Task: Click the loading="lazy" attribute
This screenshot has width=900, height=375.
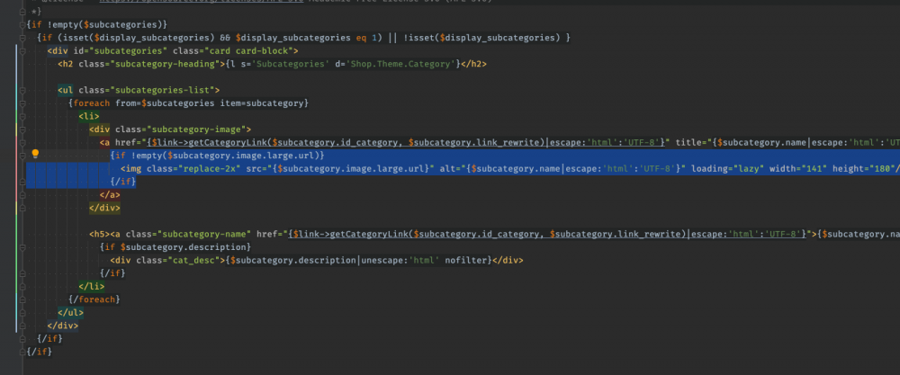Action: 727,168
